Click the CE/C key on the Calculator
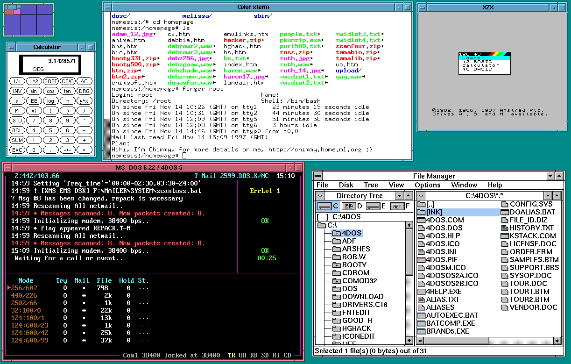 coord(68,81)
